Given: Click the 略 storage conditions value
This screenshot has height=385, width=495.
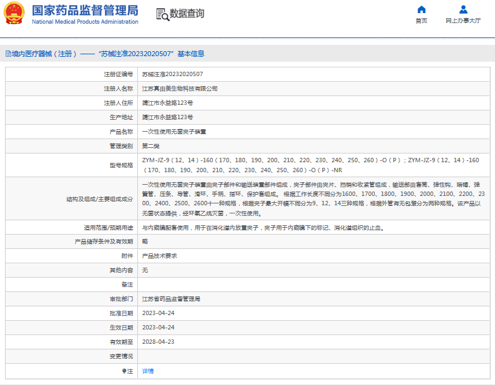Looking at the screenshot, I should pyautogui.click(x=145, y=241).
